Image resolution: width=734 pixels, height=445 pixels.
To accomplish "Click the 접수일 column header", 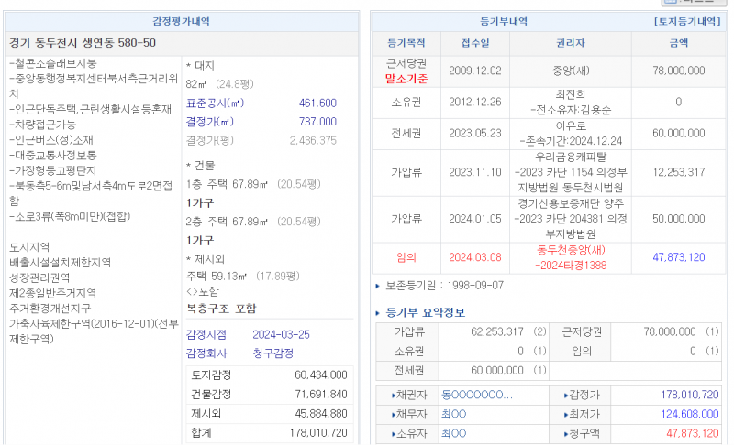I will (x=474, y=43).
